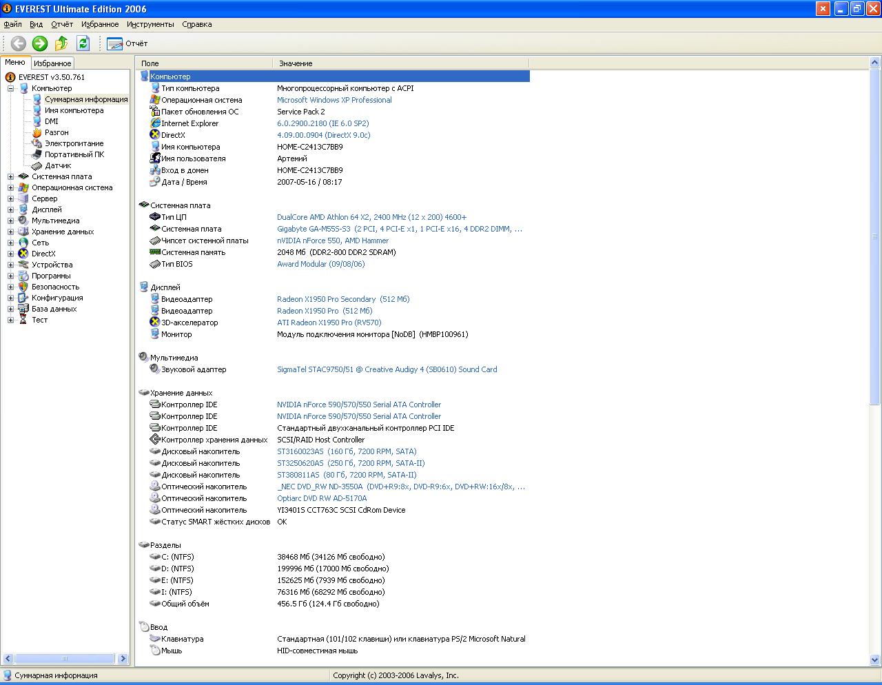This screenshot has width=882, height=685.
Task: Open the Optiarc DVD RW AD-5170A link
Action: 322,498
